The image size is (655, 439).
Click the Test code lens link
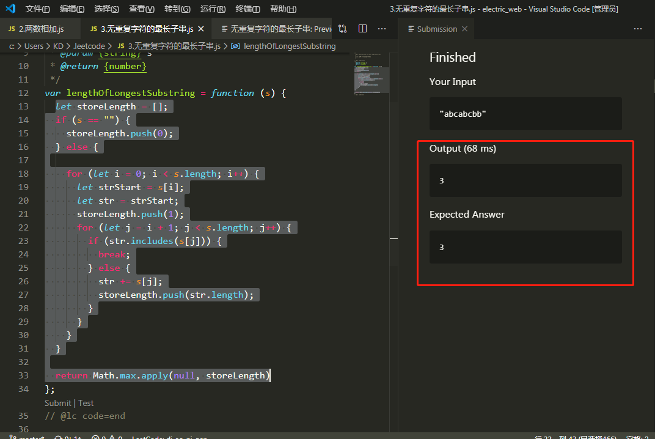[86, 403]
